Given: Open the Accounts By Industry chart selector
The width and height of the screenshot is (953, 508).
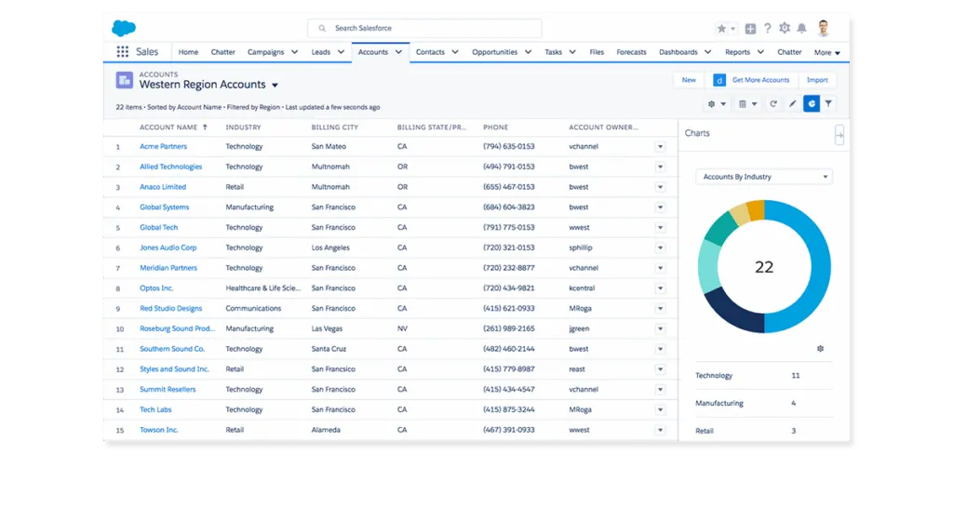Looking at the screenshot, I should tap(764, 177).
